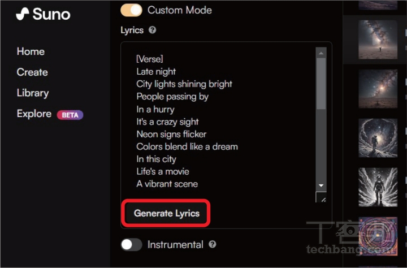Open the black-and-white astronaut song thumbnail

click(378, 187)
